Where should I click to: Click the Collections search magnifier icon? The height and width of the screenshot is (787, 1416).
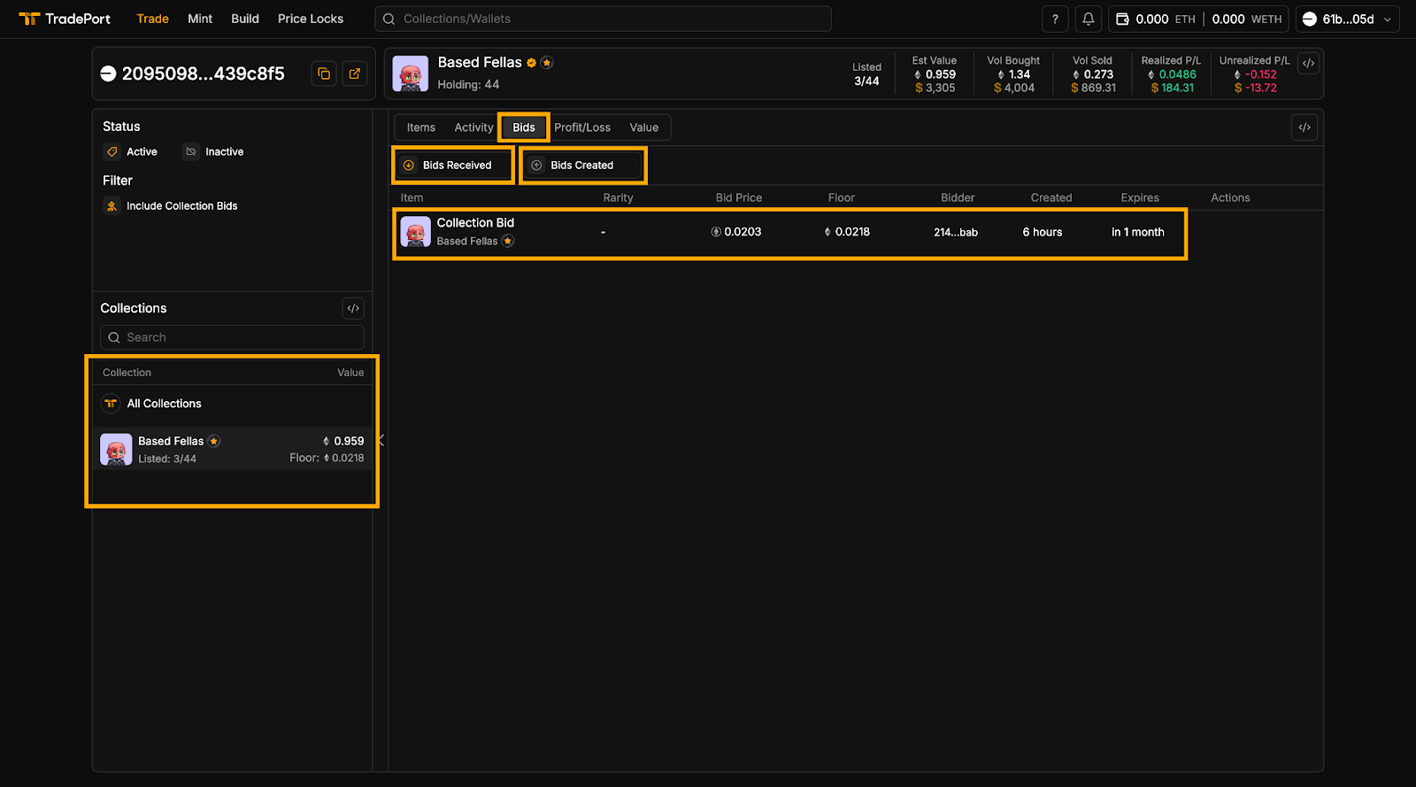tap(114, 337)
